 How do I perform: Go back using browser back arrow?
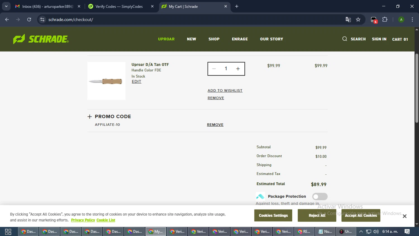coord(7,20)
